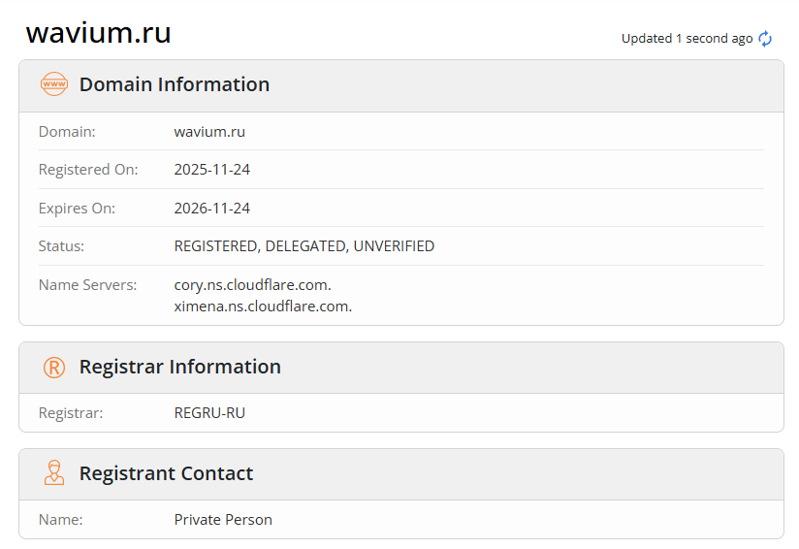Click the registration date 2025-11-24
This screenshot has width=799, height=549.
pyautogui.click(x=212, y=170)
